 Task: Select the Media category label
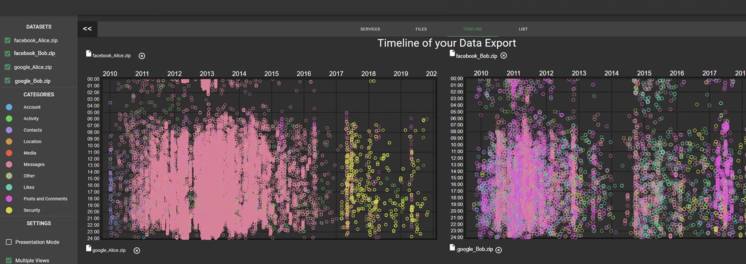(x=30, y=153)
